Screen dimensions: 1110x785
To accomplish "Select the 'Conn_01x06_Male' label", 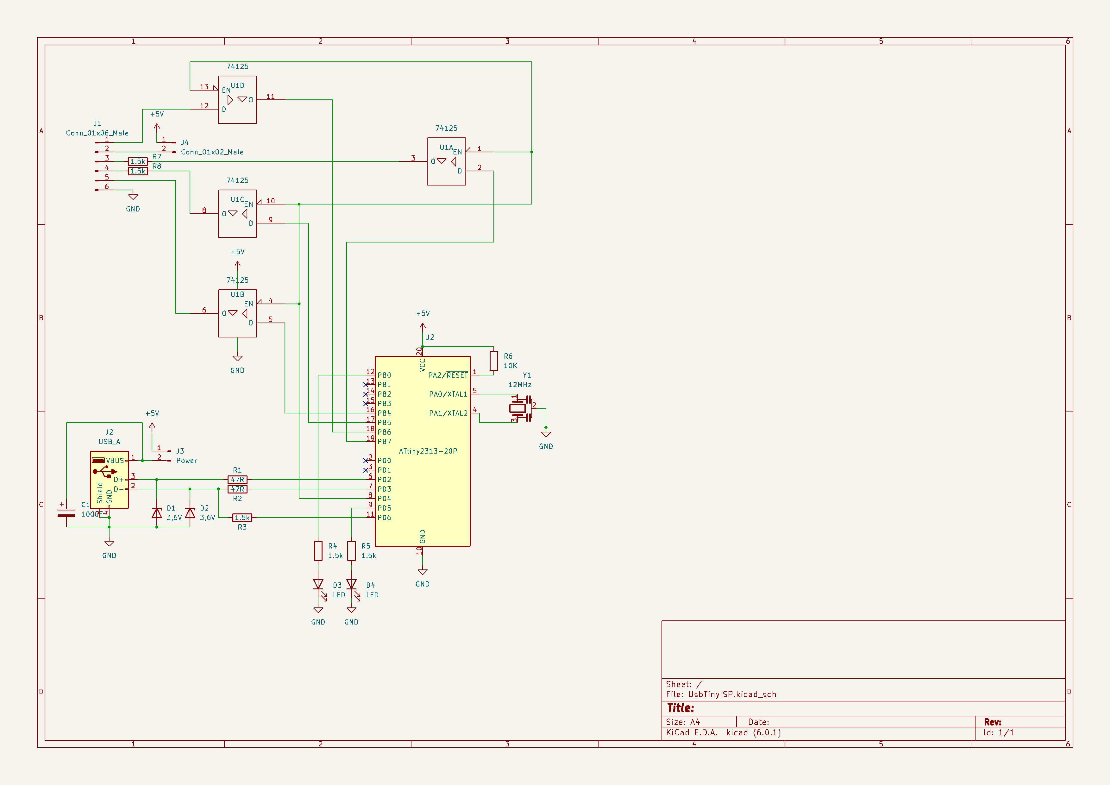I will [97, 133].
